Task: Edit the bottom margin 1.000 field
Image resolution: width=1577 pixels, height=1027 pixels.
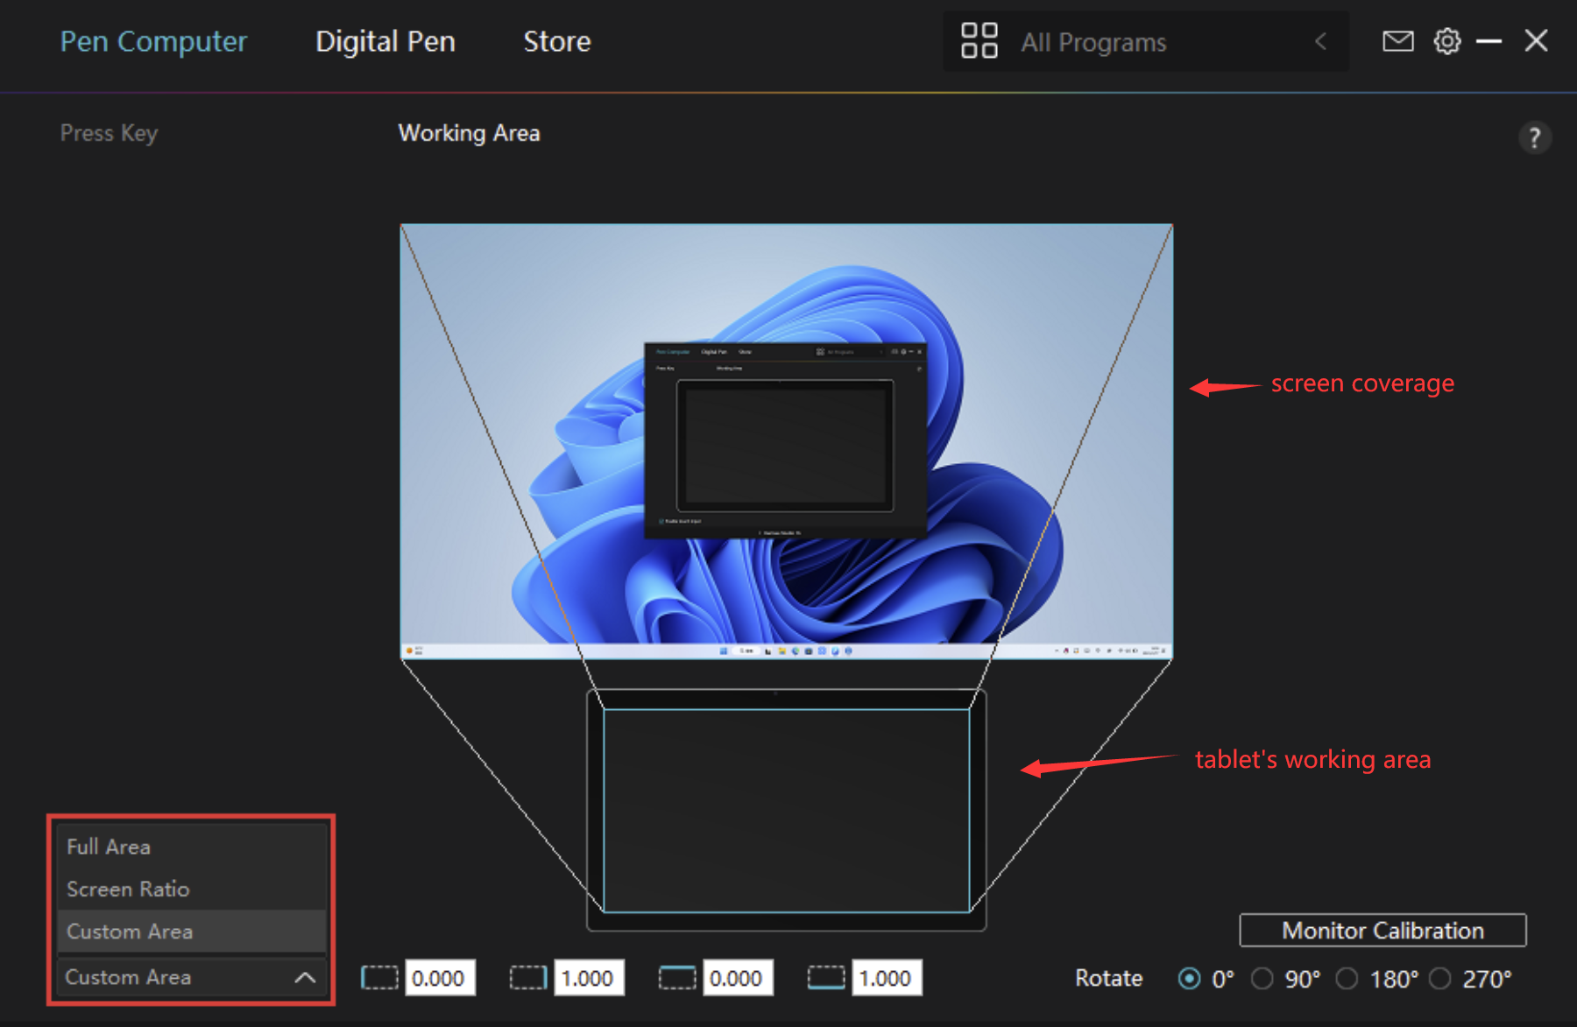Action: click(x=887, y=977)
